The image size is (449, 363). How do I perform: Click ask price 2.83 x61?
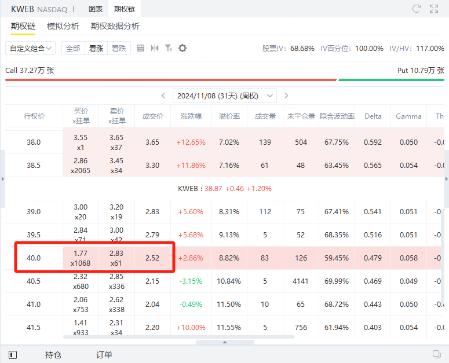coord(116,258)
